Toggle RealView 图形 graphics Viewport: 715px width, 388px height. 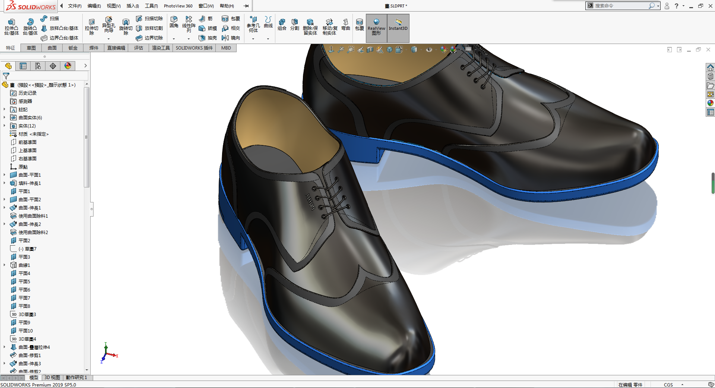tap(376, 28)
